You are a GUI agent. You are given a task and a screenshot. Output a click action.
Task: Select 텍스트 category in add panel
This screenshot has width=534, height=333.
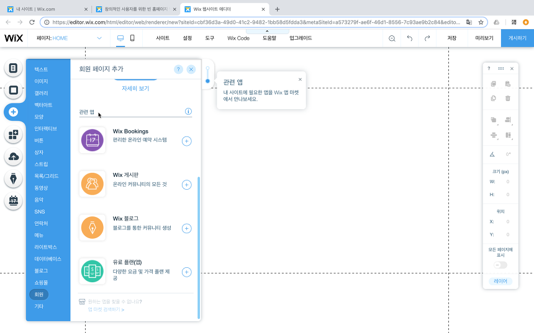[41, 69]
